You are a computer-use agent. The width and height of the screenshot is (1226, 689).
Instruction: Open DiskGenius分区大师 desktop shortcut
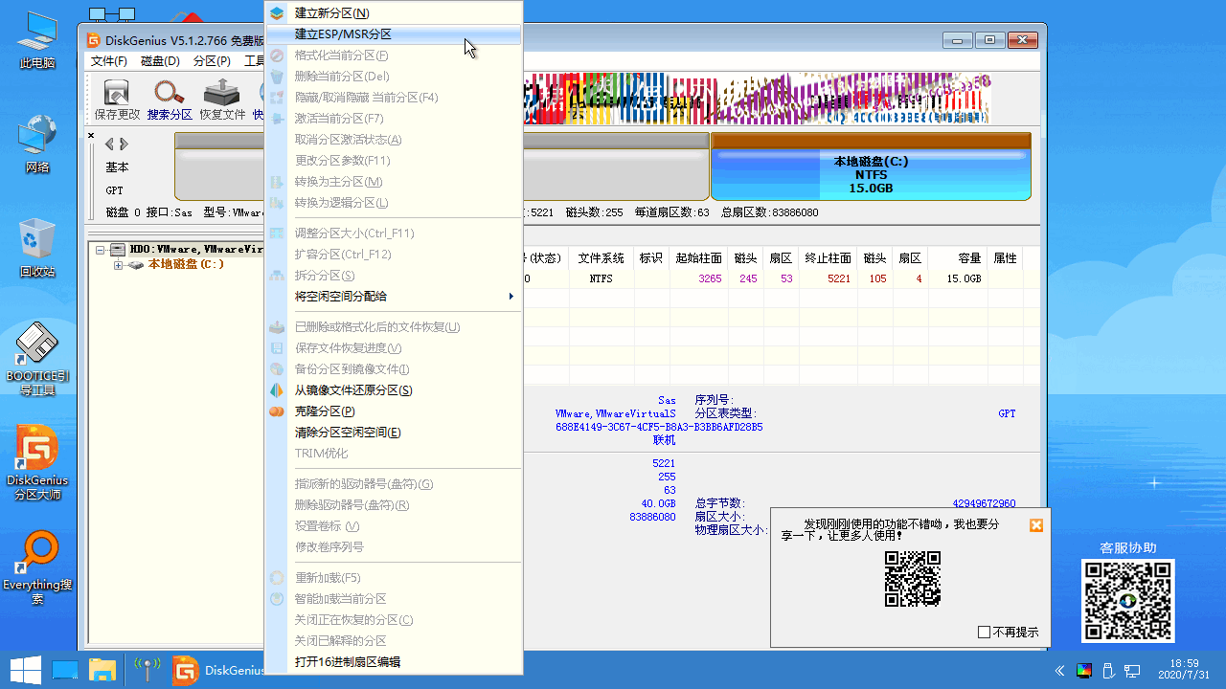(x=37, y=464)
